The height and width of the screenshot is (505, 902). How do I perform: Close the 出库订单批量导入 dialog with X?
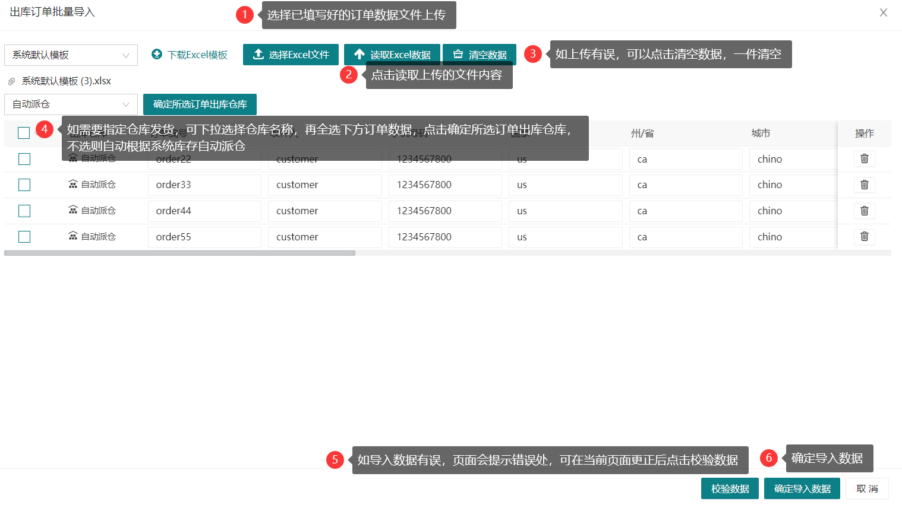pos(884,12)
